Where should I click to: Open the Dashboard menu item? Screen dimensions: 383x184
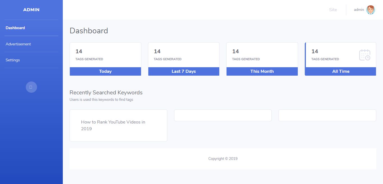pyautogui.click(x=15, y=28)
